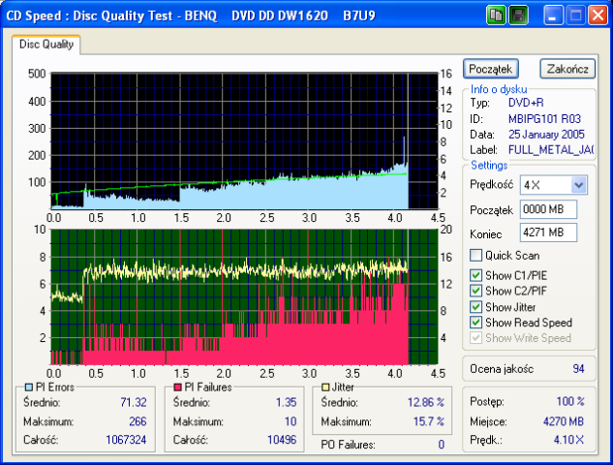The height and width of the screenshot is (465, 613).
Task: Click the upper PI Errors graph
Action: [x=242, y=140]
